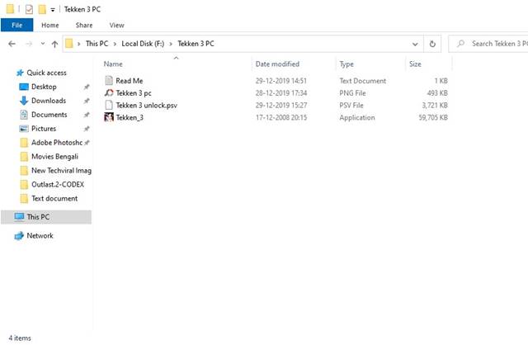Open Desktop in the sidebar
Image resolution: width=528 pixels, height=345 pixels.
[x=44, y=87]
